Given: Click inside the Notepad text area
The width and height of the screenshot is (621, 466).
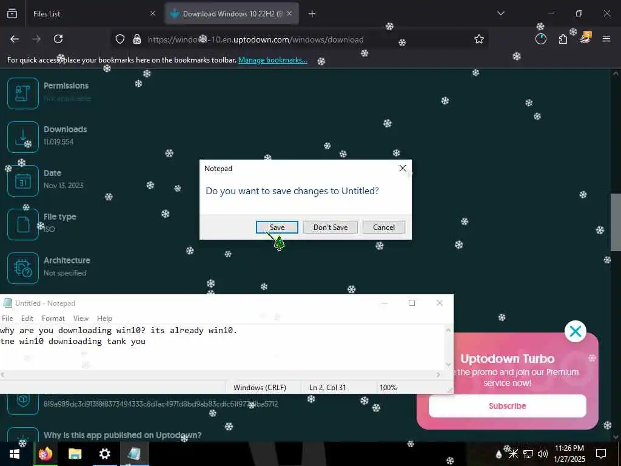Looking at the screenshot, I should [222, 347].
